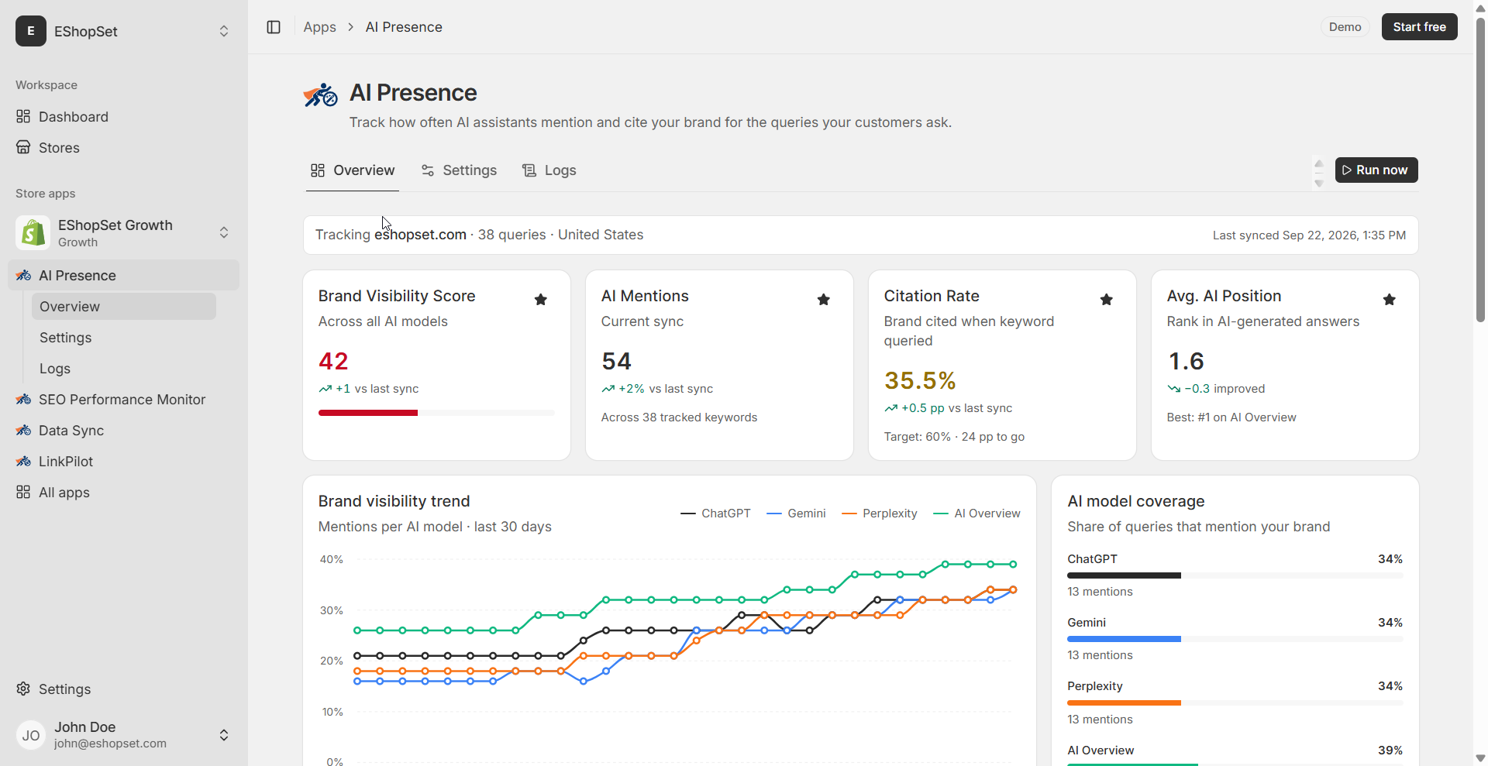
Task: Click the eshopset.com tracking domain
Action: point(420,235)
